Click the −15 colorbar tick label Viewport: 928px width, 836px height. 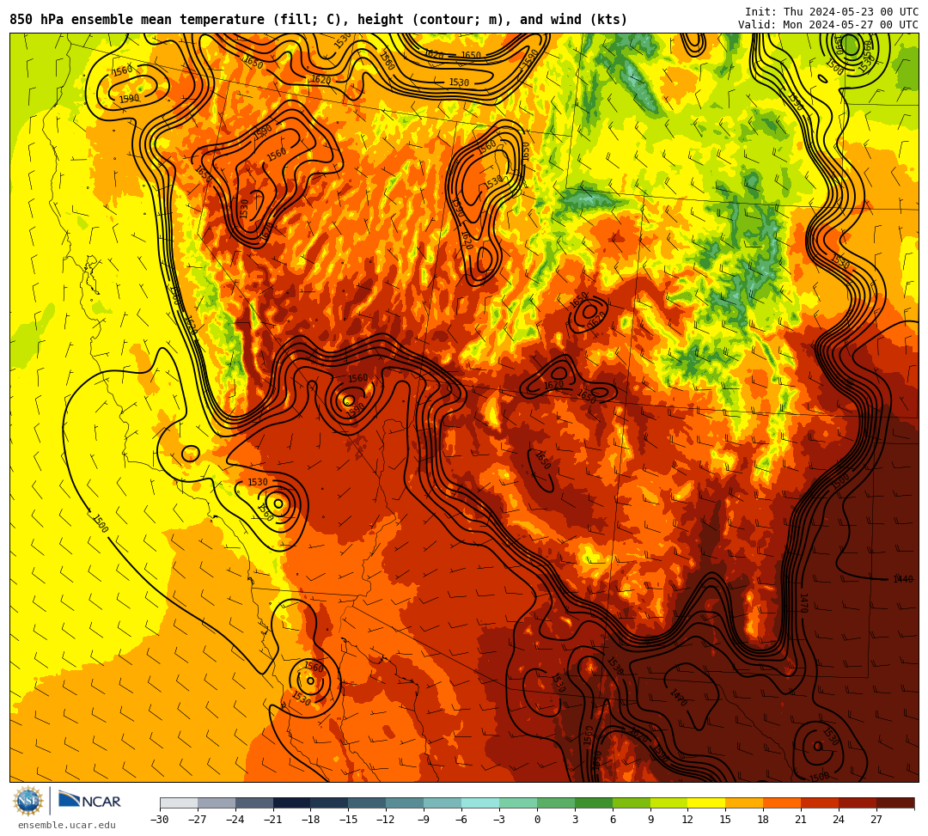click(x=349, y=820)
